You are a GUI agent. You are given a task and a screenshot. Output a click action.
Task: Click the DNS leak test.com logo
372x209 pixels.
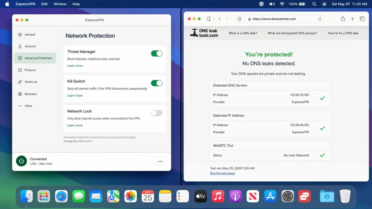point(204,33)
